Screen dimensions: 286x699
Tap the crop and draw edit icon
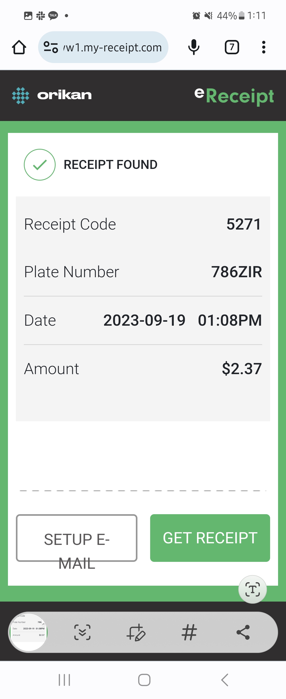[136, 632]
